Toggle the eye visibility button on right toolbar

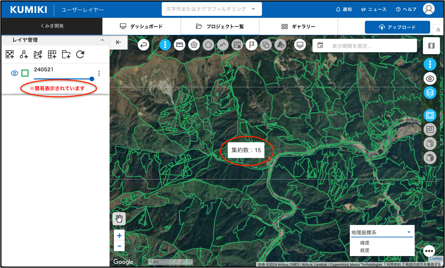click(430, 79)
